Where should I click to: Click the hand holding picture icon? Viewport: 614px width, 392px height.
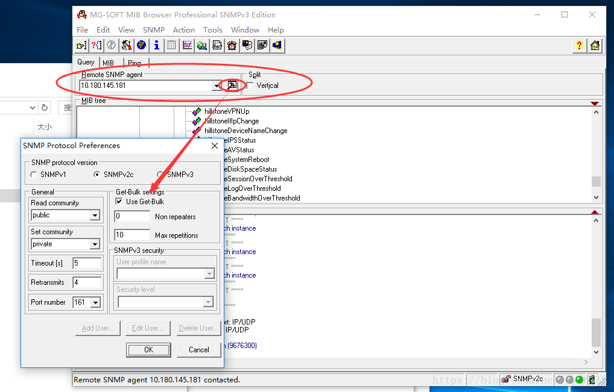(247, 45)
